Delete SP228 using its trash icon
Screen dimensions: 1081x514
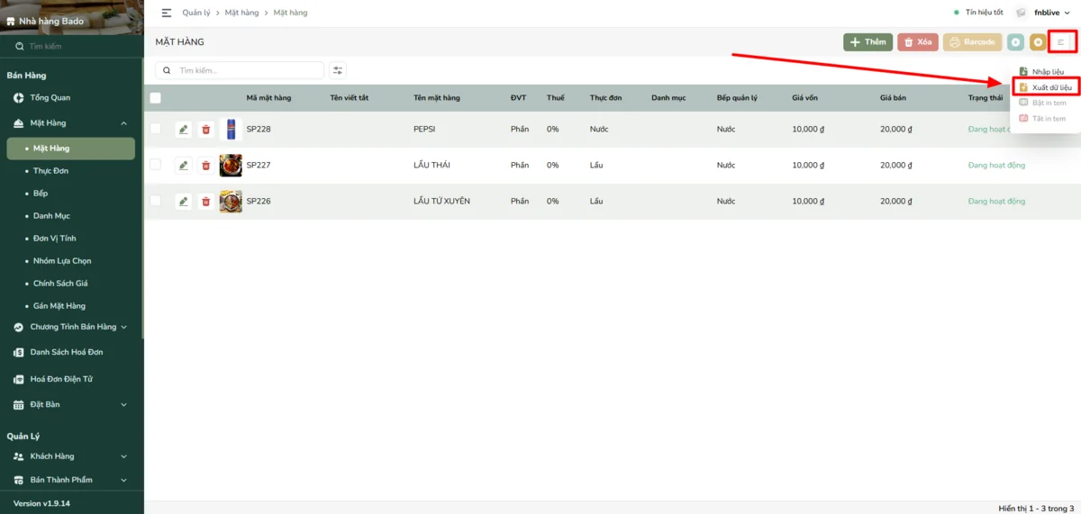206,130
